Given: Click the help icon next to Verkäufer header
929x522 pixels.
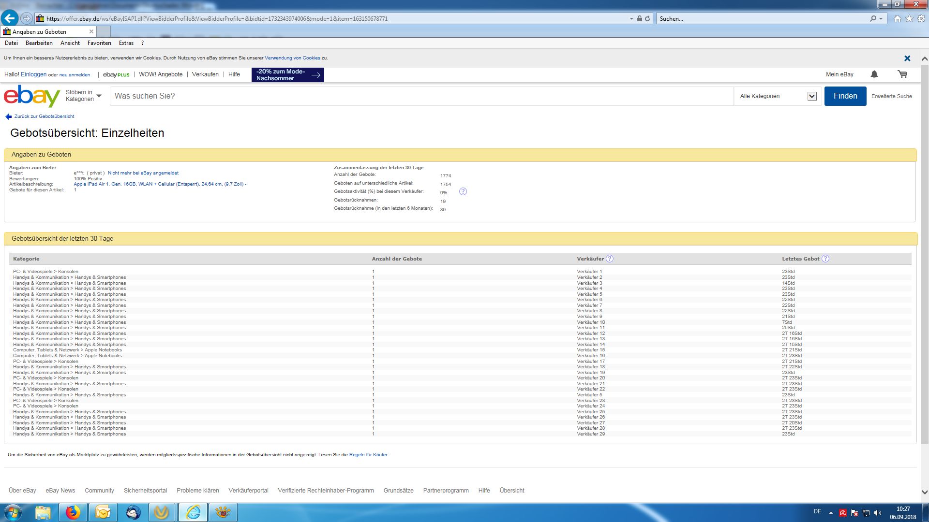Looking at the screenshot, I should pos(610,259).
